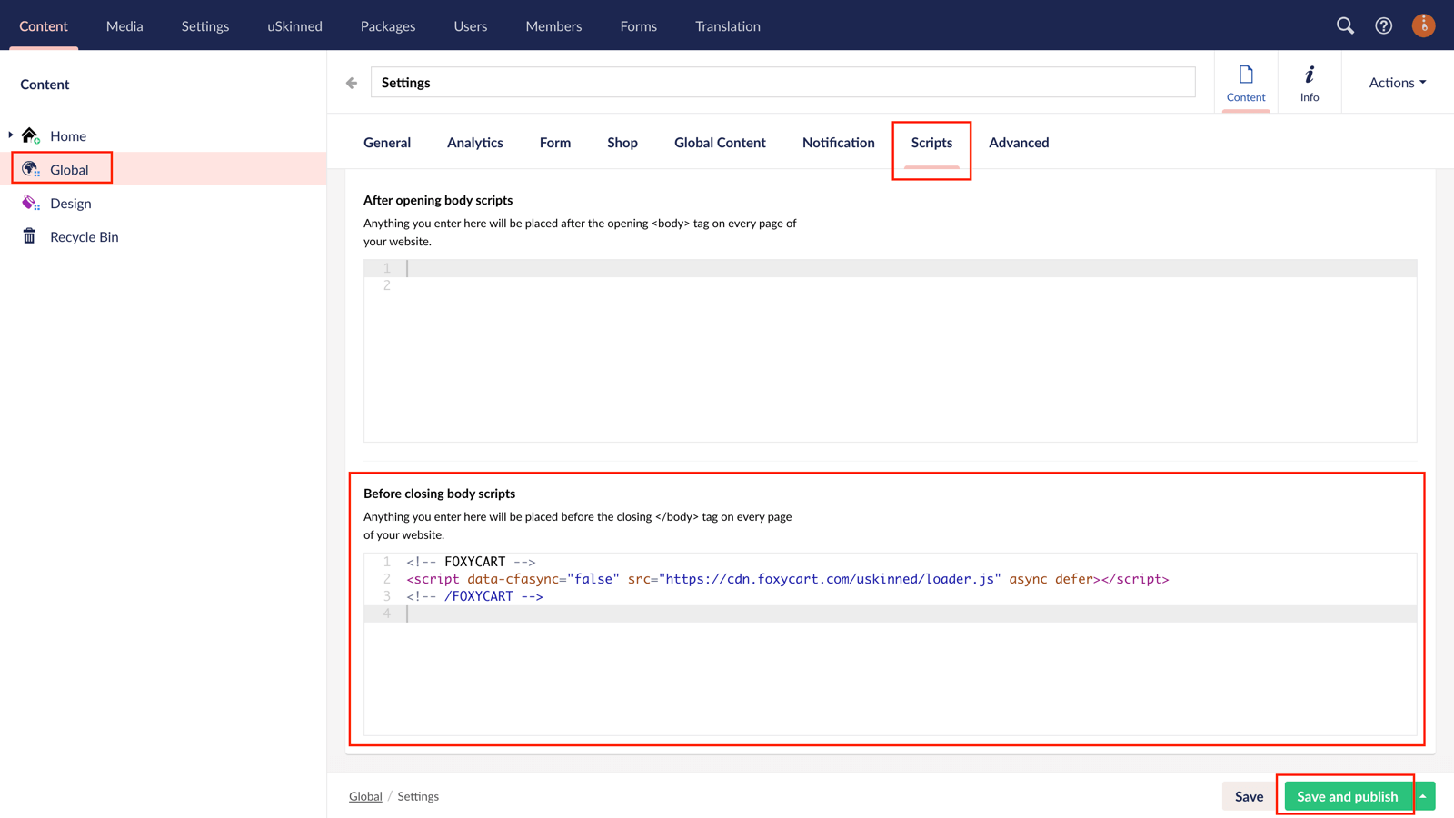1454x818 pixels.
Task: Click the help question mark icon
Action: [1383, 25]
